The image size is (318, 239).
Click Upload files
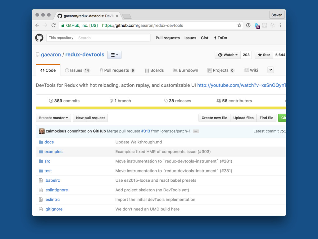[243, 118]
